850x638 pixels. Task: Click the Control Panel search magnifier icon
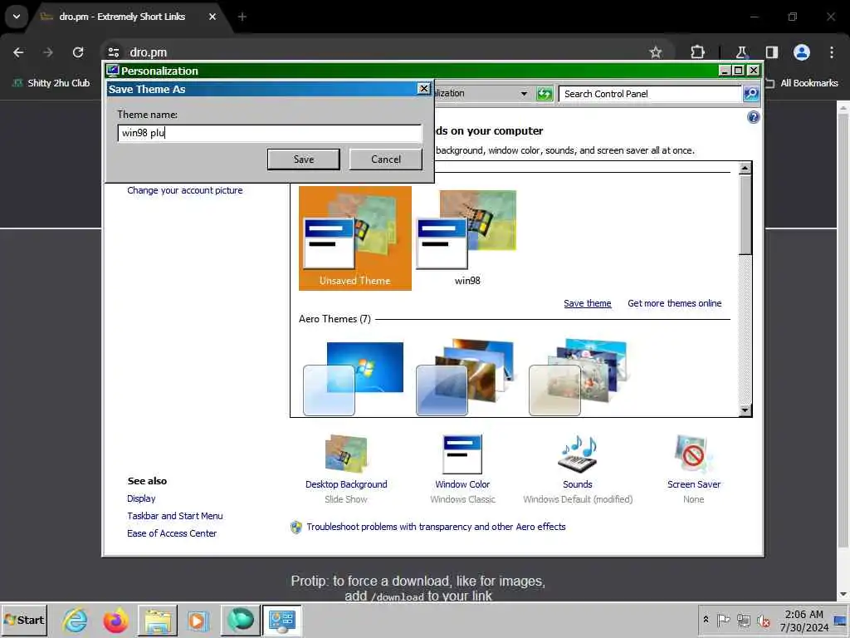coord(750,94)
